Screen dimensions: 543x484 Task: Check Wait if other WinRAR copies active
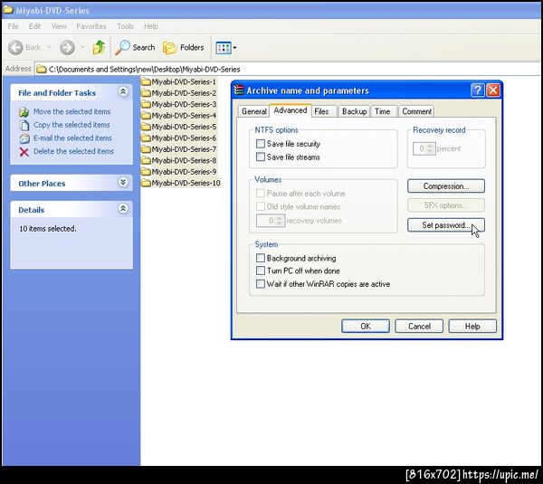coord(261,284)
